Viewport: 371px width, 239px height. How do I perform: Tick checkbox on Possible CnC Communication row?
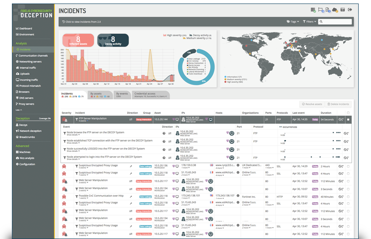(348, 197)
